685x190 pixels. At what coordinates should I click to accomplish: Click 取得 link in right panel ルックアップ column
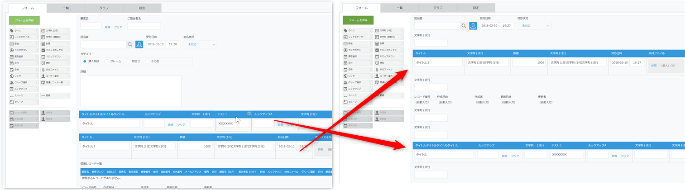(504, 156)
